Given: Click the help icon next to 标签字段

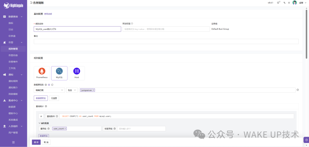Looking at the screenshot, I should 114,129.
